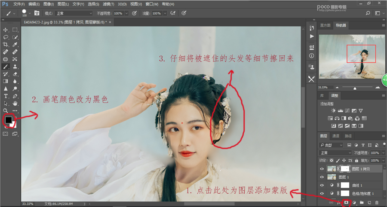This screenshot has height=207, width=387.
Task: Add a Photo Filter adjustment
Action: [350, 118]
